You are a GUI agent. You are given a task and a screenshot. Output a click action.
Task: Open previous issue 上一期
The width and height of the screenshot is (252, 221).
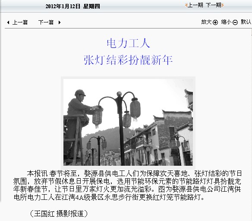pyautogui.click(x=195, y=5)
